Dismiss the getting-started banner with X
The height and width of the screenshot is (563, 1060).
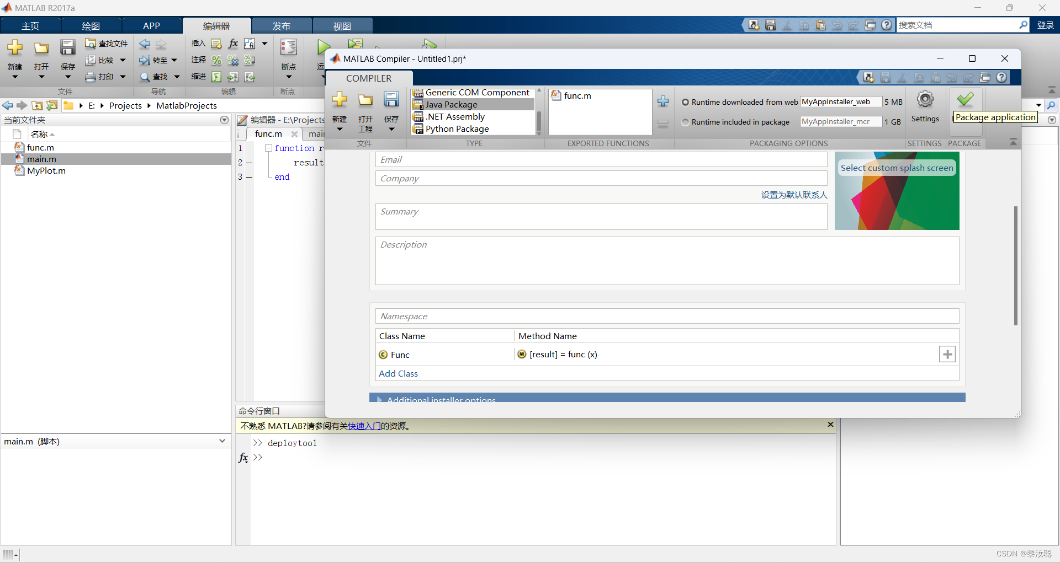pyautogui.click(x=830, y=424)
